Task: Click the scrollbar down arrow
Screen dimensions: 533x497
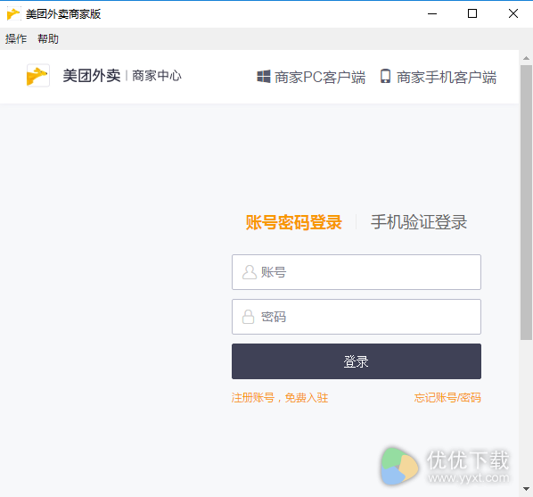Action: [x=526, y=489]
